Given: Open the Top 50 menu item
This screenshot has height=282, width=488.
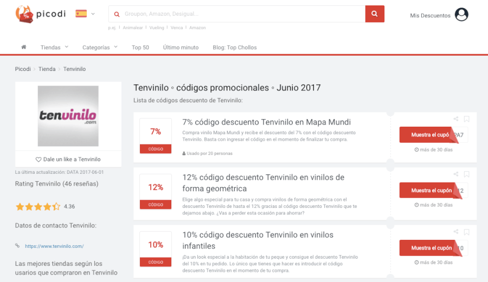Looking at the screenshot, I should click(140, 47).
